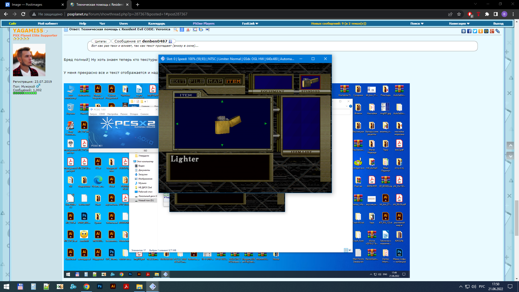The width and height of the screenshot is (519, 292).
Task: Share the post on Twitter
Action: 475,31
